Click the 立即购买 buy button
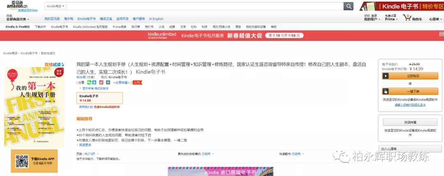The height and width of the screenshot is (176, 444). (410, 76)
